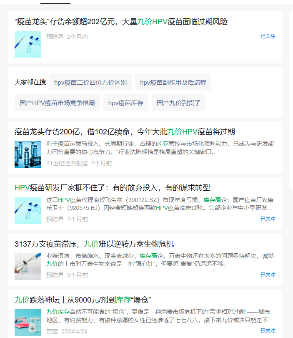Image resolution: width=293 pixels, height=338 pixels.
Task: Open the article about 存货余额超202亿元
Action: (x=121, y=22)
